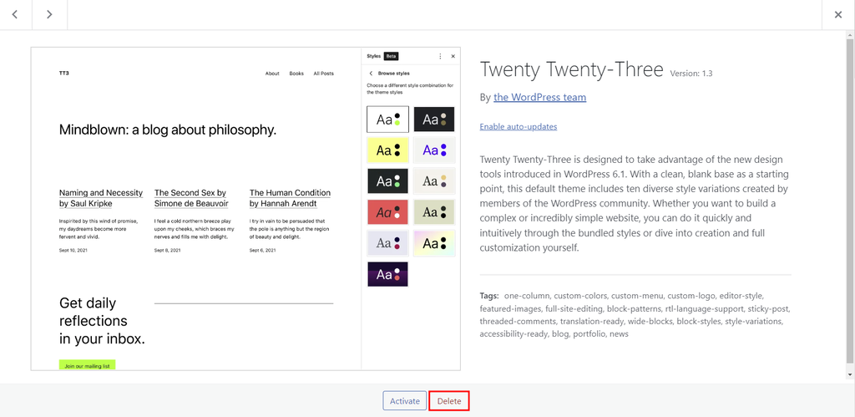Screen dimensions: 855x417
Task: Click the back chevron beside Browse styles
Action: tap(371, 74)
